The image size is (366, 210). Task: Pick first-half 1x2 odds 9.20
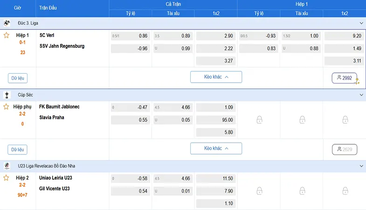344,36
